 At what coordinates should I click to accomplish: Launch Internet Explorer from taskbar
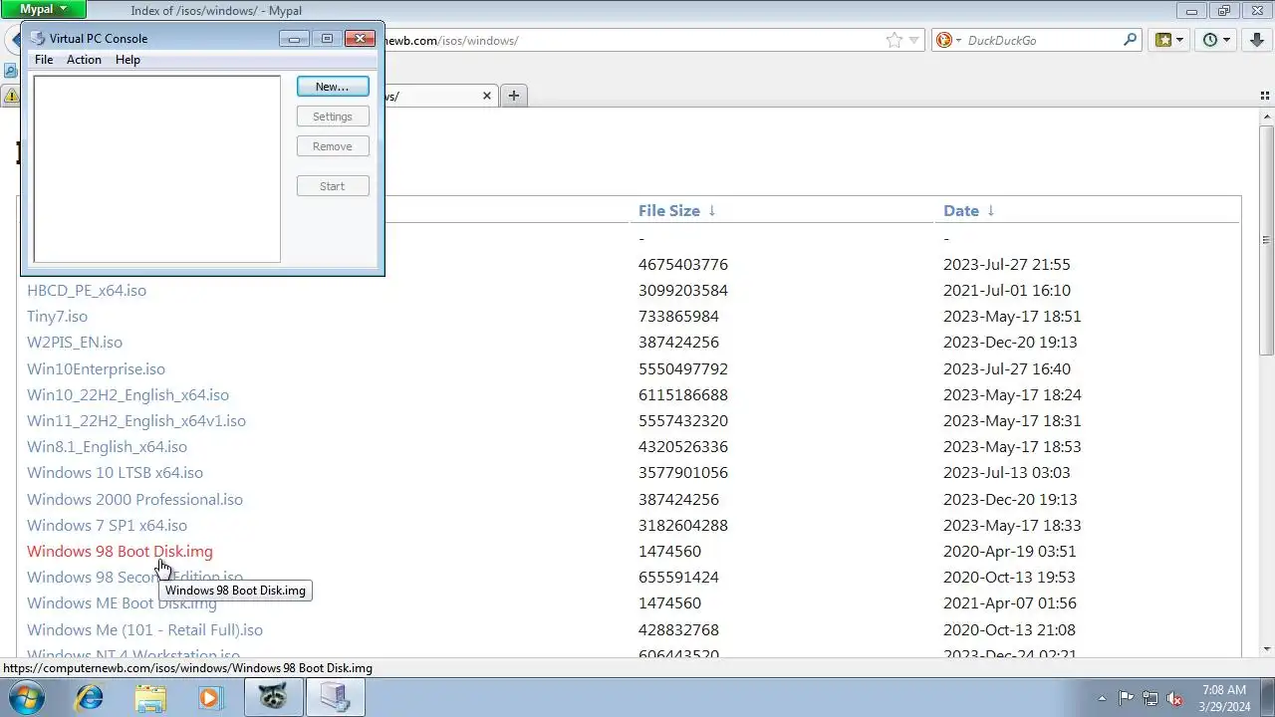point(89,698)
